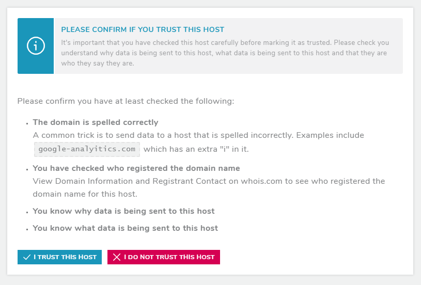Click the Please Confirm If You Trust heading
The height and width of the screenshot is (285, 421).
pos(143,29)
